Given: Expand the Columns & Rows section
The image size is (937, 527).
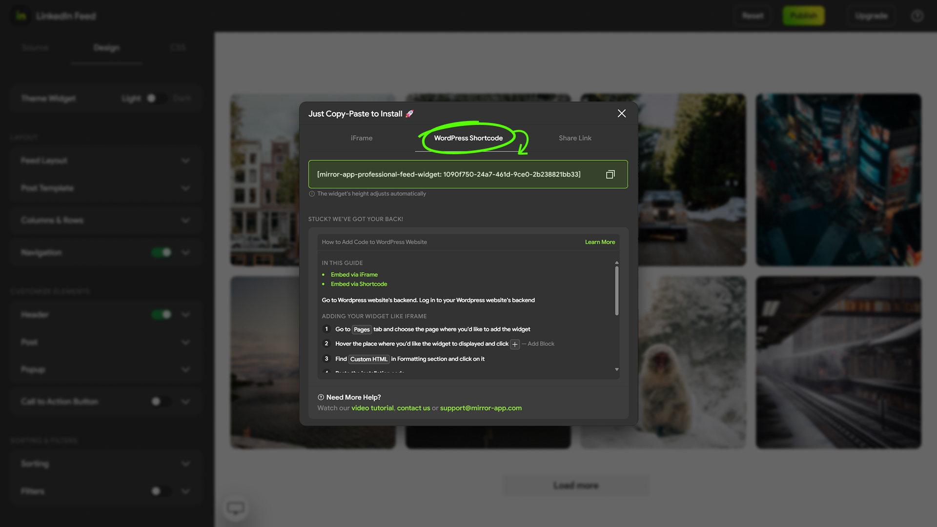Looking at the screenshot, I should 185,220.
